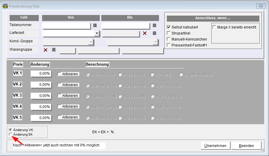Open list icon in the Lieferant row
This screenshot has width=269, height=156.
tap(154, 33)
